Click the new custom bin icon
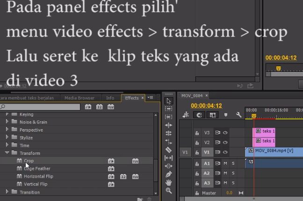 click(140, 199)
